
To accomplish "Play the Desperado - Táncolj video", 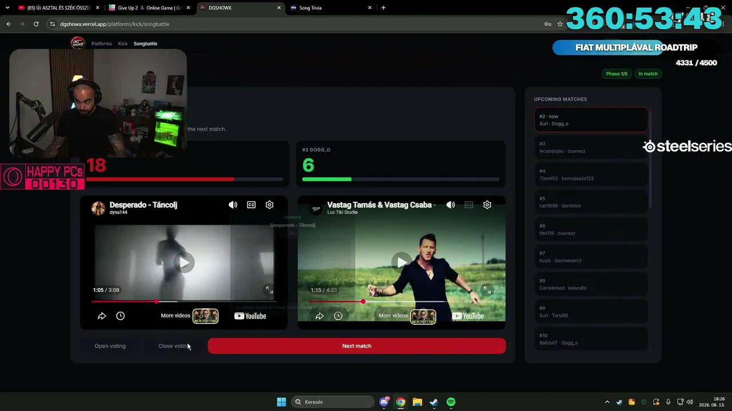I will click(x=184, y=263).
